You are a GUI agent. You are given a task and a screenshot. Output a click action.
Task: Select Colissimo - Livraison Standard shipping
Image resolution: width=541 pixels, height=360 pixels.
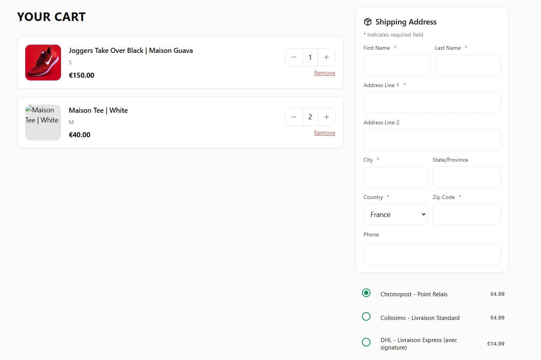point(366,316)
